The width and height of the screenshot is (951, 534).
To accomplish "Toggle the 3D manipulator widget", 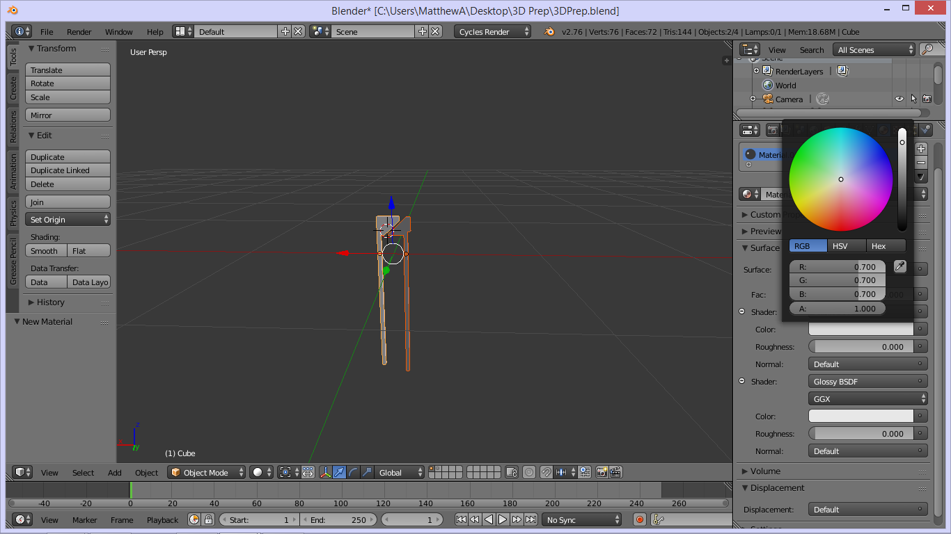I will [x=325, y=472].
